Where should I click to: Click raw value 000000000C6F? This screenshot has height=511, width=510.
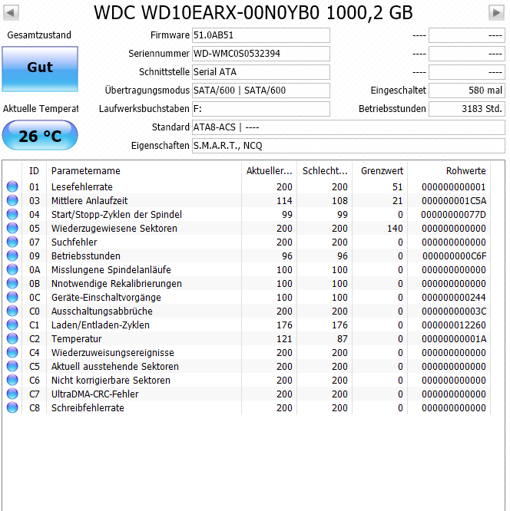pyautogui.click(x=454, y=255)
